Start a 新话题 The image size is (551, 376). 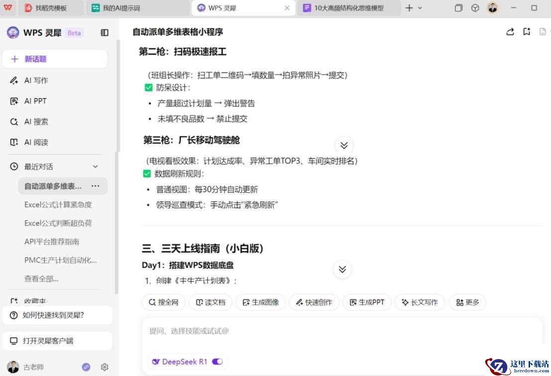coord(55,59)
